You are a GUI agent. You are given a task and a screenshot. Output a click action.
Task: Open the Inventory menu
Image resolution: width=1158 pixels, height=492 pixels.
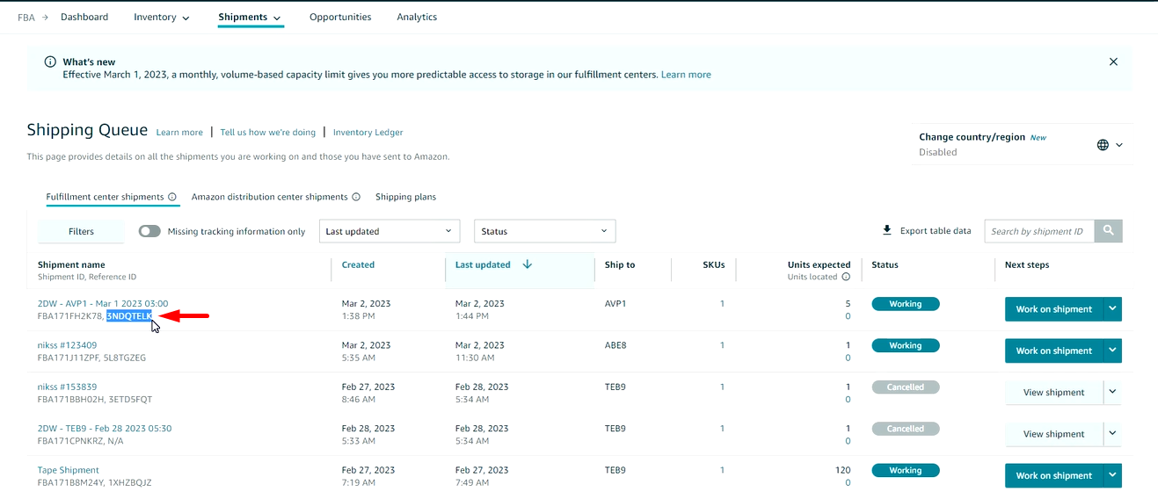[162, 17]
